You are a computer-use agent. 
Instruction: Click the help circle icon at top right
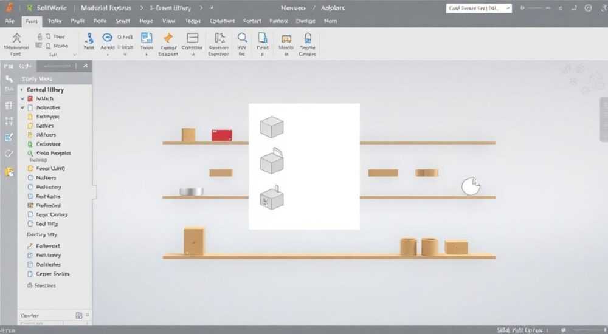(588, 8)
